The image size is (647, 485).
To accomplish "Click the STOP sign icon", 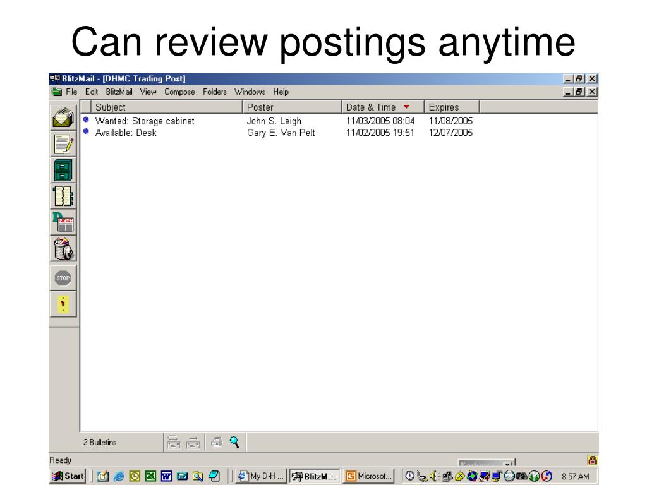I will tap(63, 278).
